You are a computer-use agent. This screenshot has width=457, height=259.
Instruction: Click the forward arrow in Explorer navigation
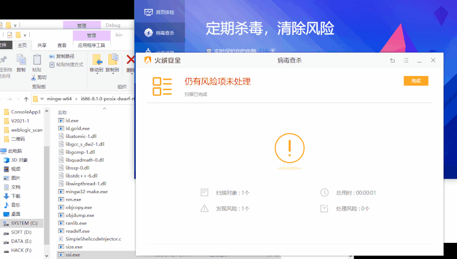click(x=10, y=99)
